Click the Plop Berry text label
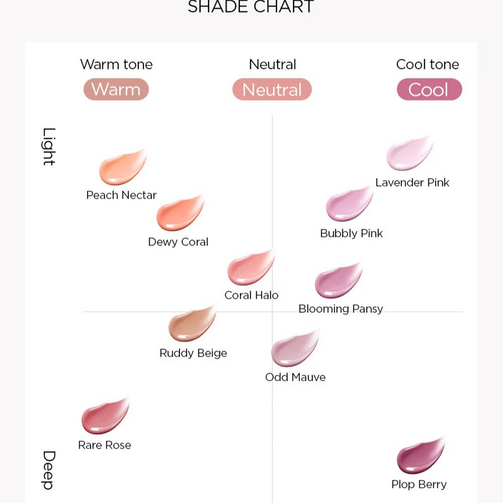The height and width of the screenshot is (503, 503). (x=419, y=484)
